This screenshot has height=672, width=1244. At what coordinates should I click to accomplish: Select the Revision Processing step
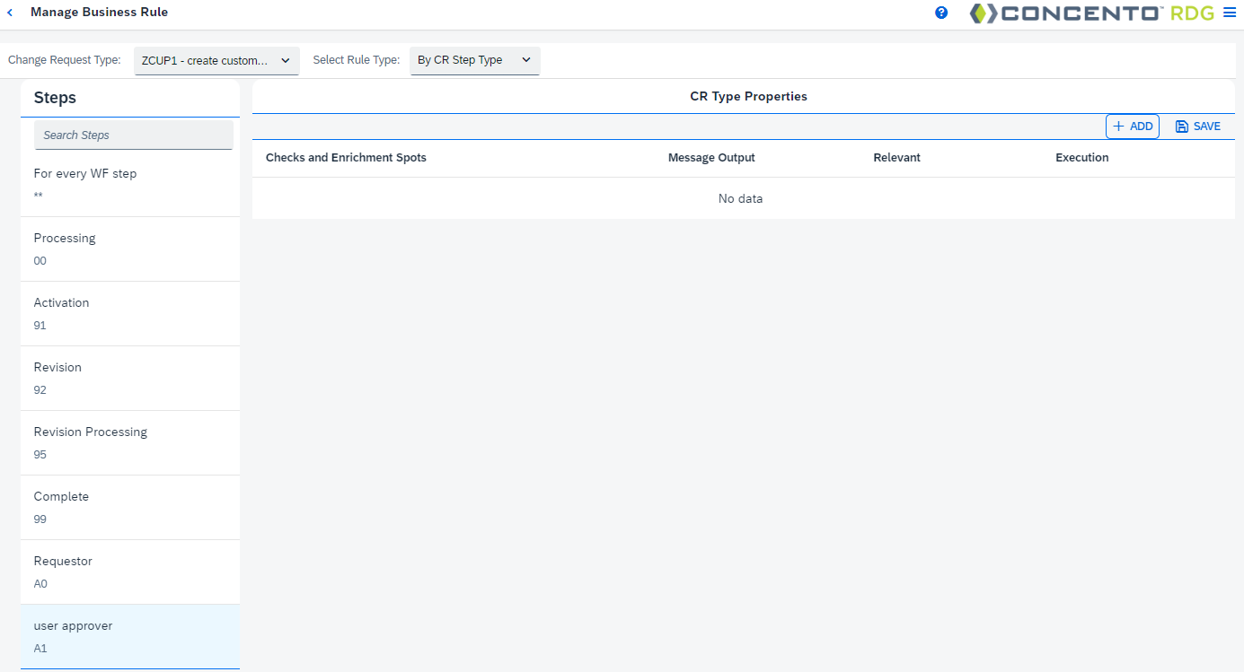[x=130, y=442]
